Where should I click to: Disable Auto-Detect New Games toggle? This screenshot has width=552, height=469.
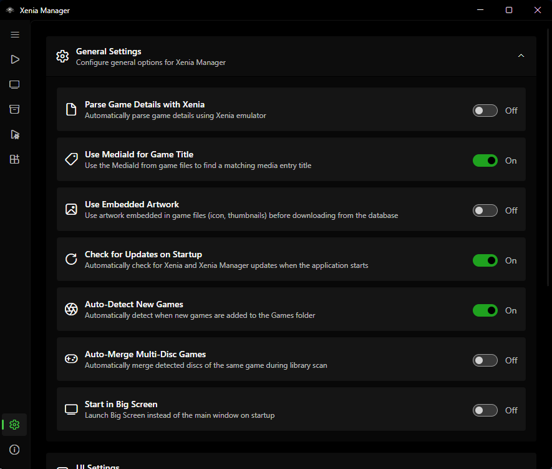(485, 310)
